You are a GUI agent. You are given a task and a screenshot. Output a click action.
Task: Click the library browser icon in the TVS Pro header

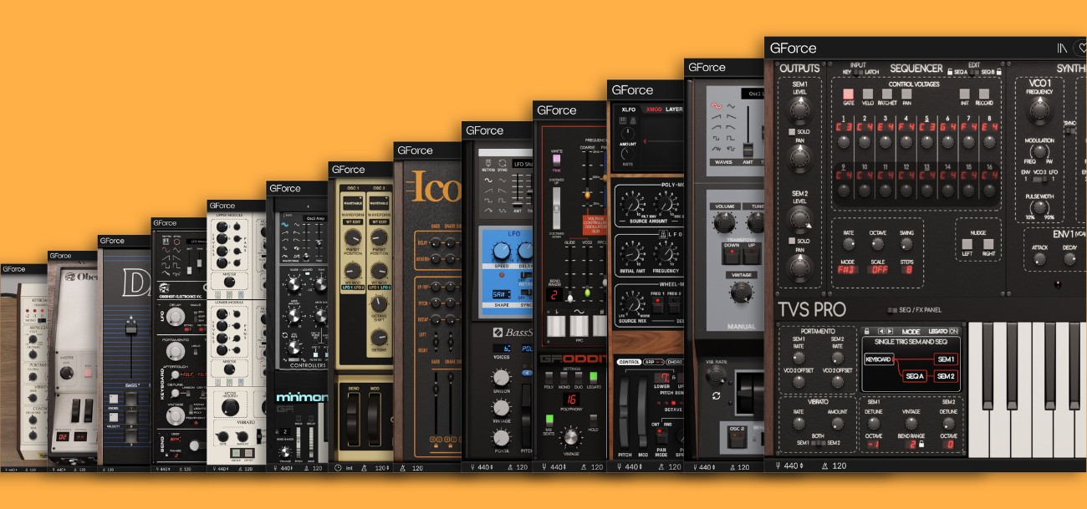coord(1062,48)
